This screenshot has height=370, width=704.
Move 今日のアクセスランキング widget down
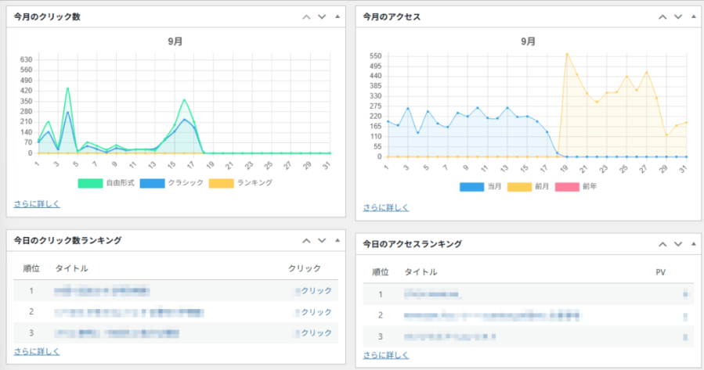tap(677, 244)
